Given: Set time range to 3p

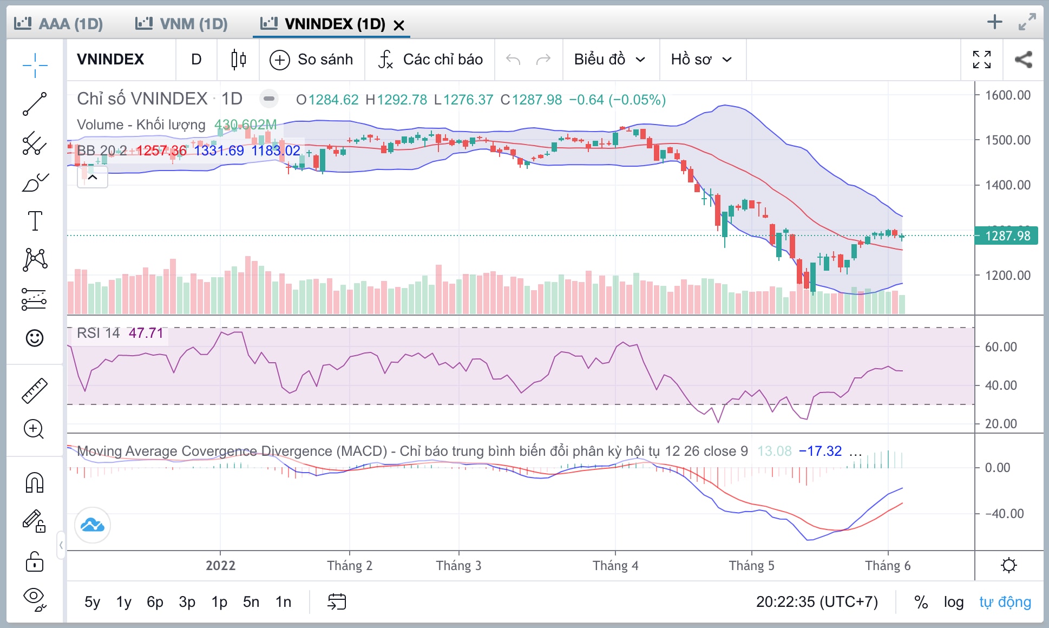Looking at the screenshot, I should point(187,602).
